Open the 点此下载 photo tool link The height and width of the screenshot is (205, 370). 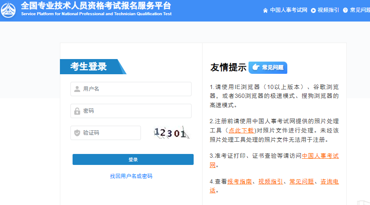241,130
